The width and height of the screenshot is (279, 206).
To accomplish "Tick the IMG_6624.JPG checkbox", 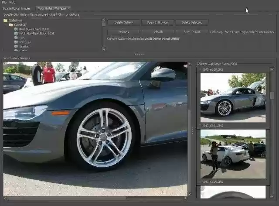I will tap(200, 182).
